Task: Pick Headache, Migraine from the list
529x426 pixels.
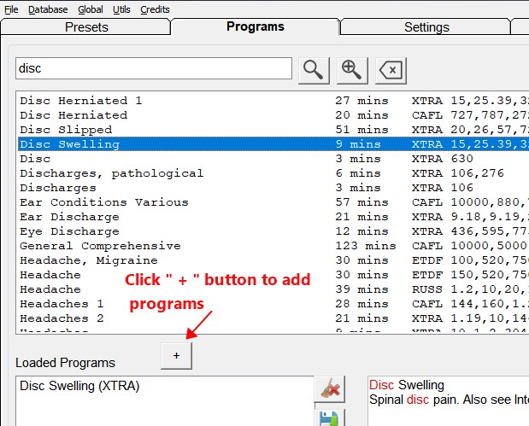Action: [89, 260]
